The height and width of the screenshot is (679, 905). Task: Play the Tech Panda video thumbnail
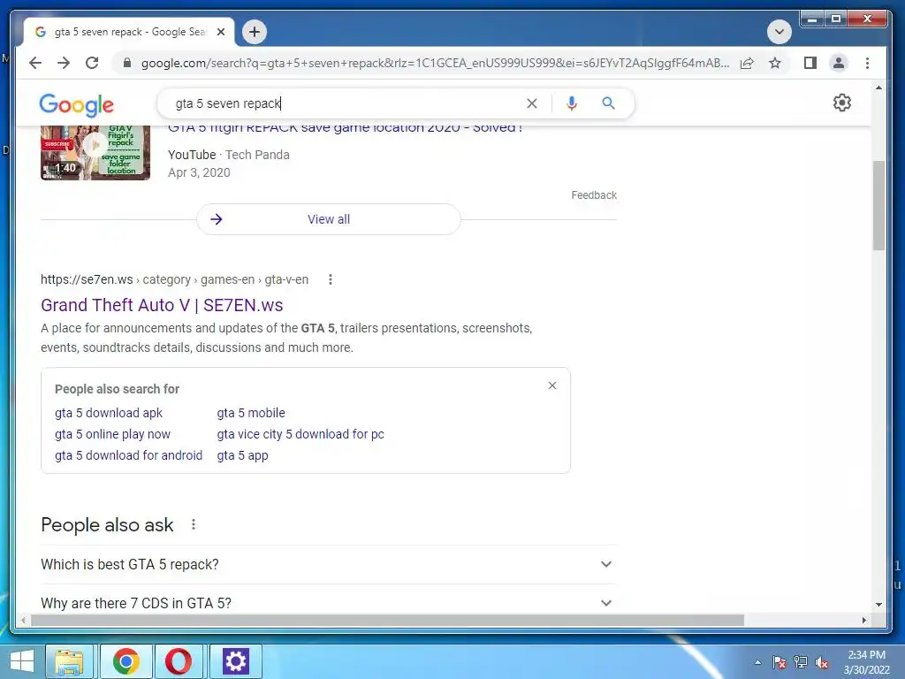[95, 152]
